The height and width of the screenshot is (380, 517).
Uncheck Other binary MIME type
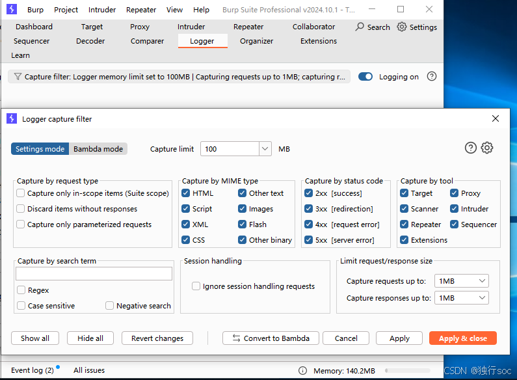pos(243,240)
